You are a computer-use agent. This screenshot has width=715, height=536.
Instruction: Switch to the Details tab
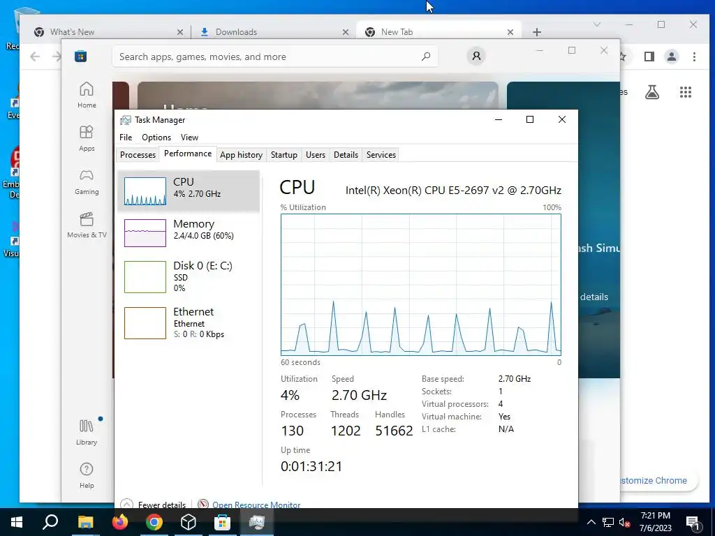[346, 154]
